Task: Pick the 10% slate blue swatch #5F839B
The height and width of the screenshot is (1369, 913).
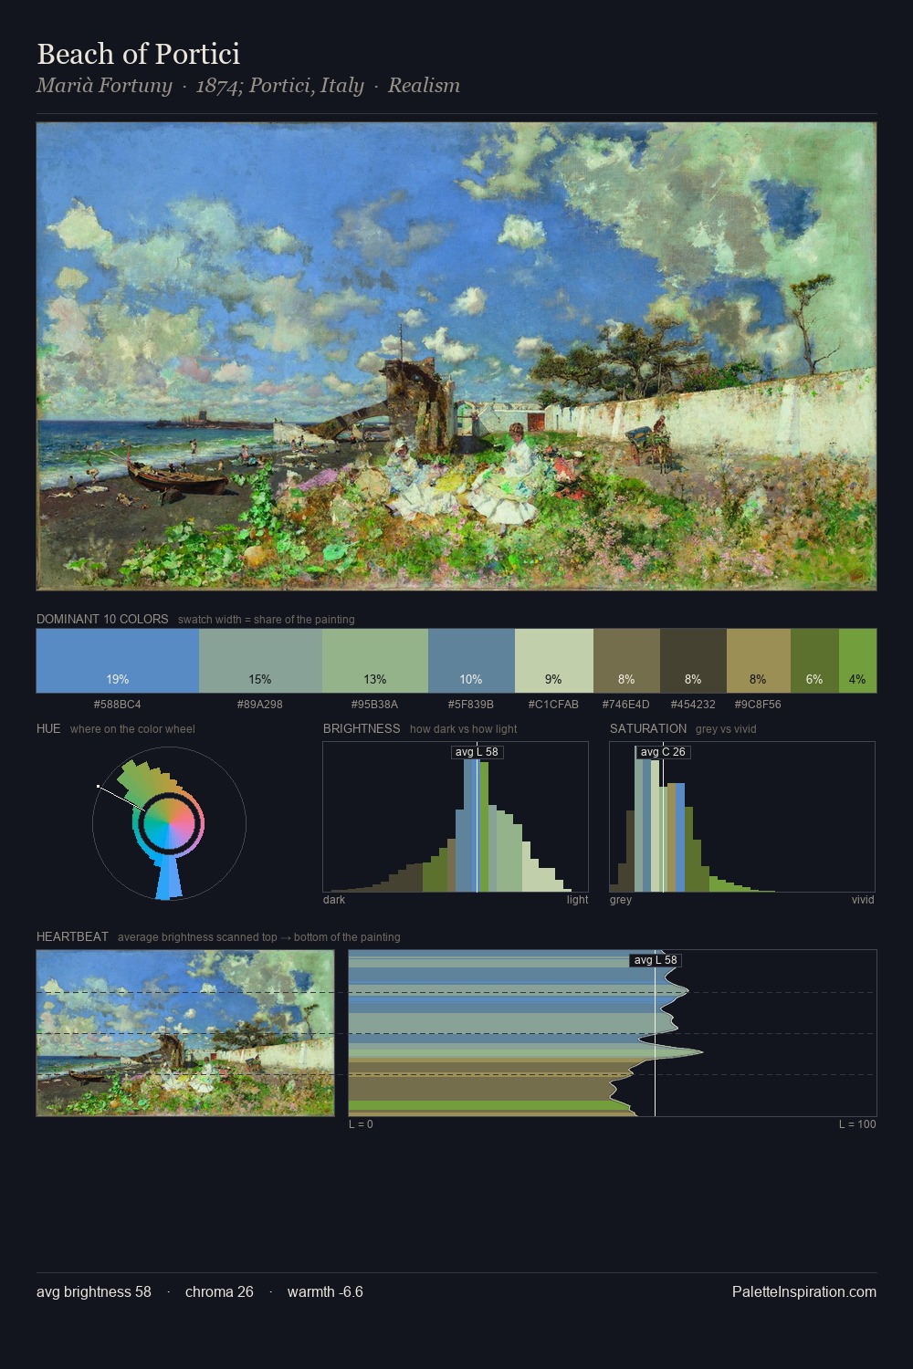Action: [x=471, y=661]
